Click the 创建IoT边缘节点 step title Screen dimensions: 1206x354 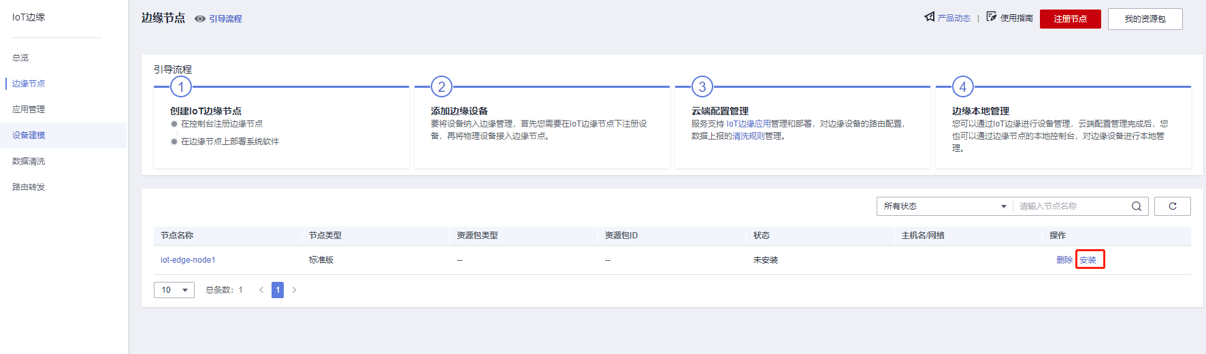point(206,111)
